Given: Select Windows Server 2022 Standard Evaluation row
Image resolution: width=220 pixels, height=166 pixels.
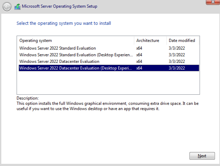Looking at the screenshot, I should (x=109, y=48).
